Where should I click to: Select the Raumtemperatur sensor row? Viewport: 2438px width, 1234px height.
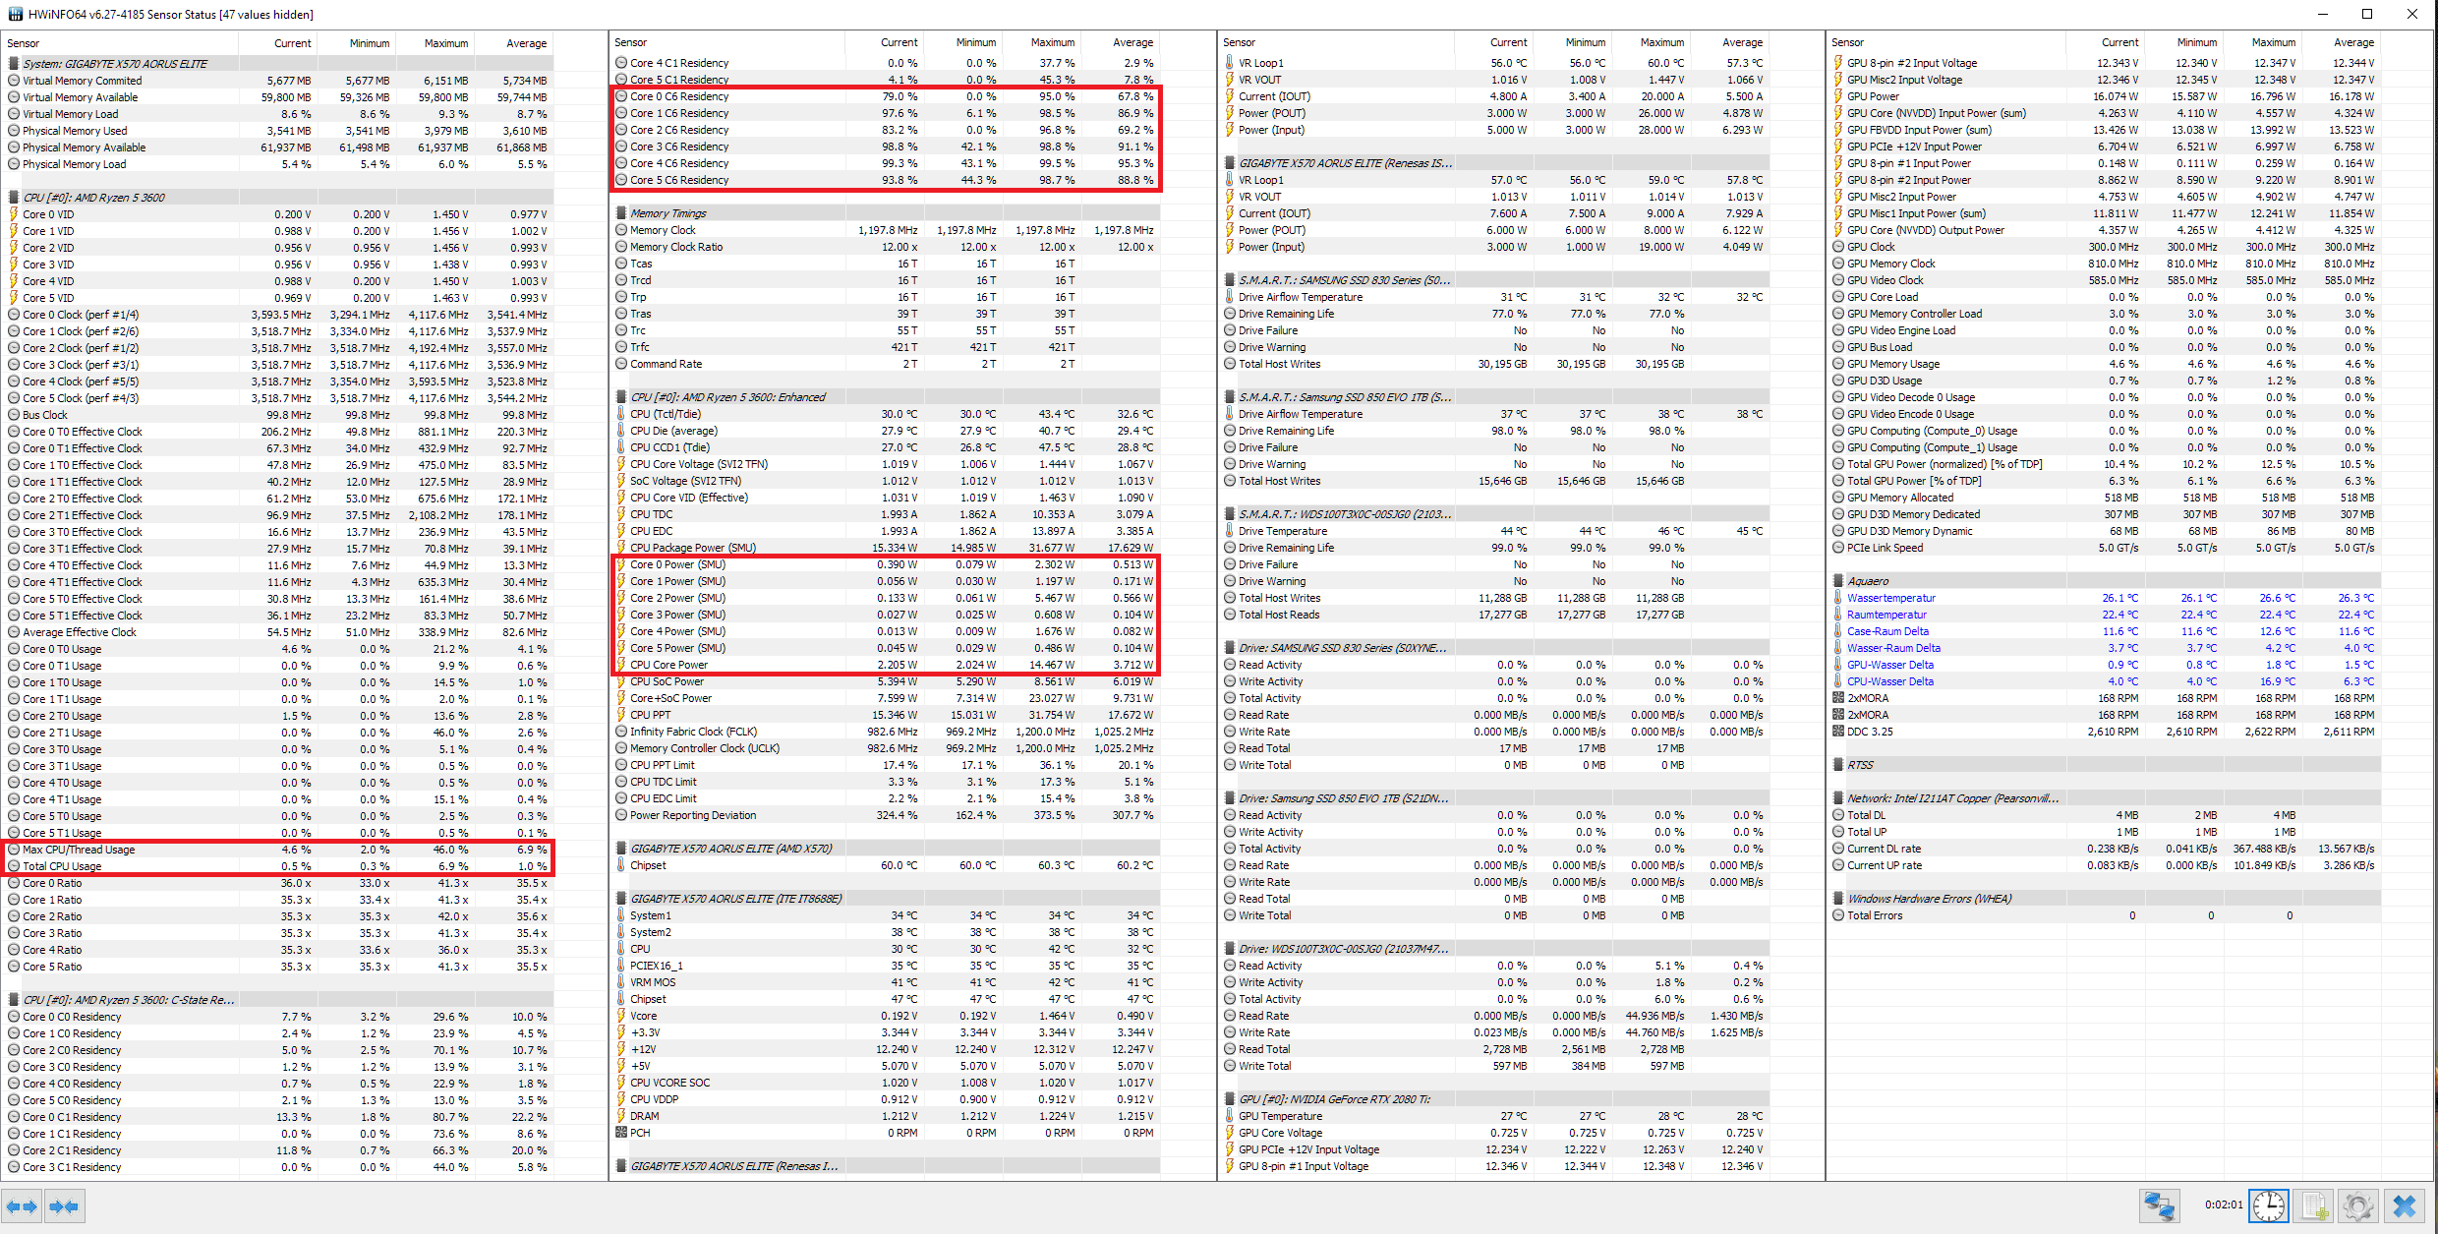coord(2105,615)
